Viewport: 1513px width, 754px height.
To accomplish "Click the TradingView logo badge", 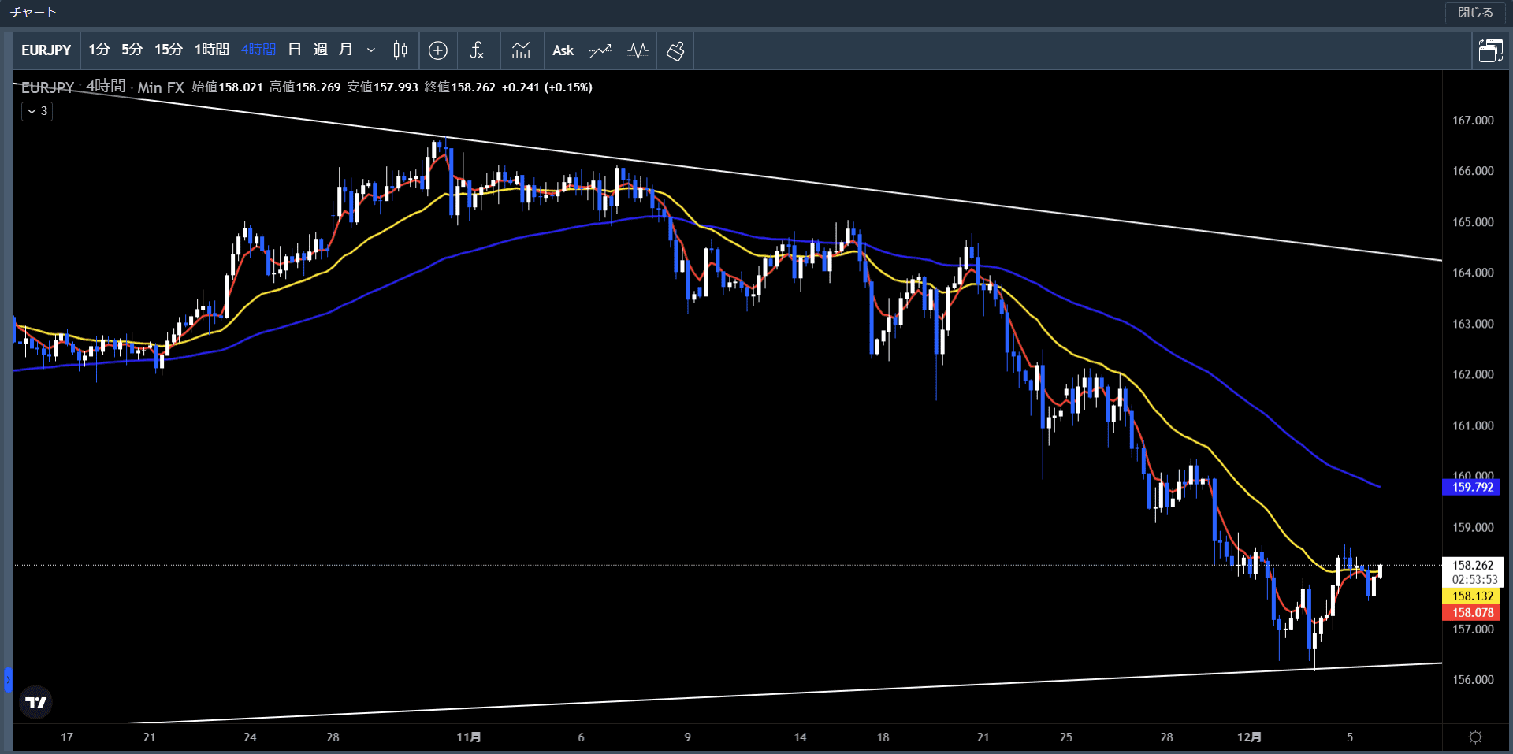I will pos(35,702).
